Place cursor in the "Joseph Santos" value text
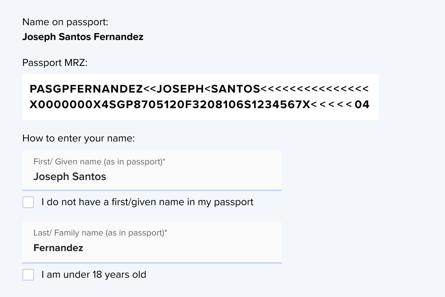Image resolution: width=445 pixels, height=297 pixels. coord(70,177)
